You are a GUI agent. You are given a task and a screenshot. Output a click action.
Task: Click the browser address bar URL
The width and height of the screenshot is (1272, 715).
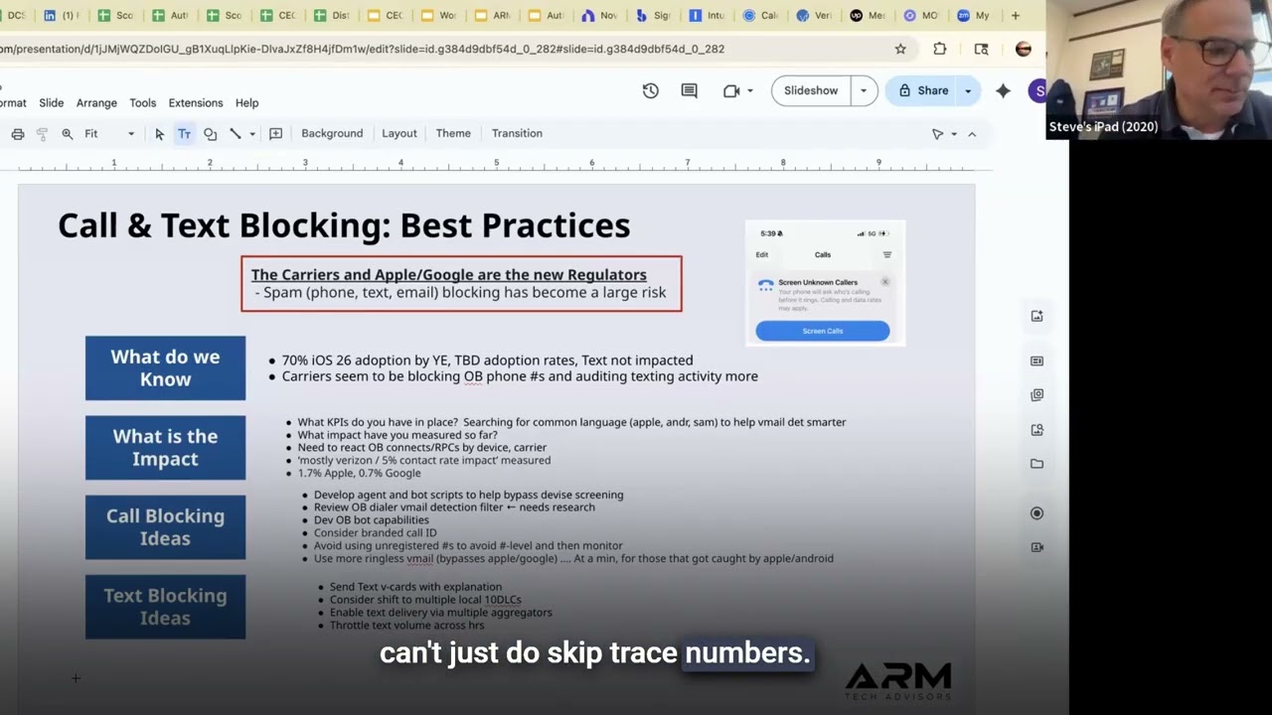364,49
